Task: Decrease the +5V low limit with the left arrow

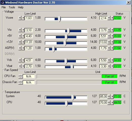Action: pos(20,36)
